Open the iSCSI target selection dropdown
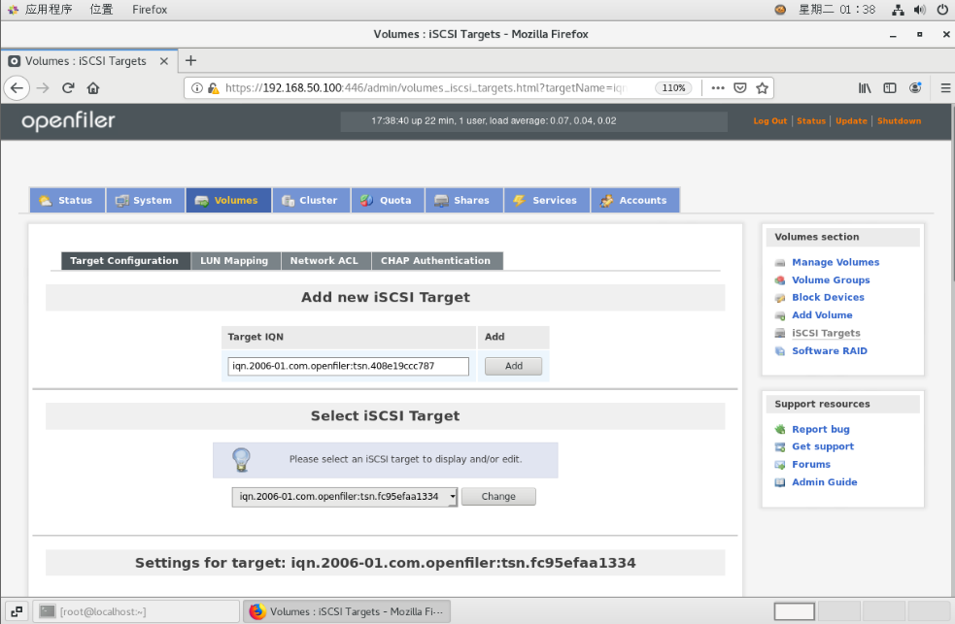Screen dimensions: 955x624 click(x=344, y=497)
